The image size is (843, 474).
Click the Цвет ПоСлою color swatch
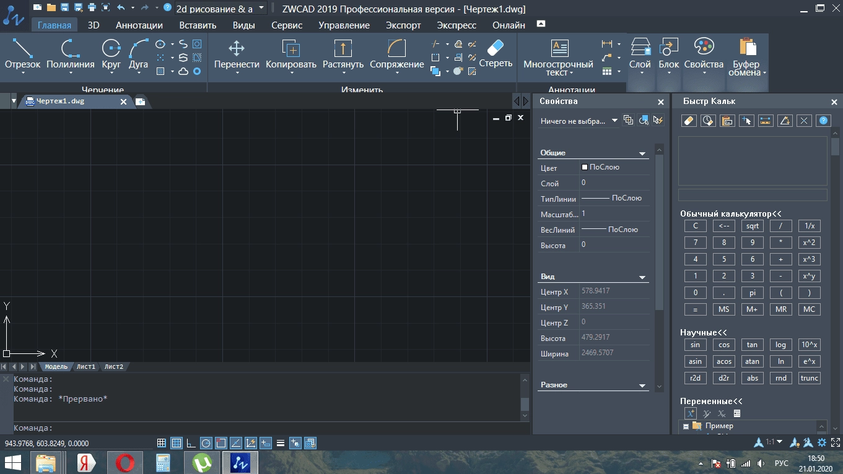584,167
